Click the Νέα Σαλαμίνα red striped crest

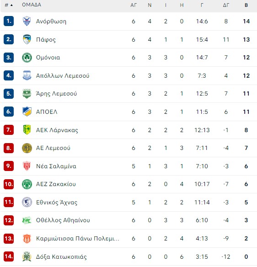[x=27, y=166]
